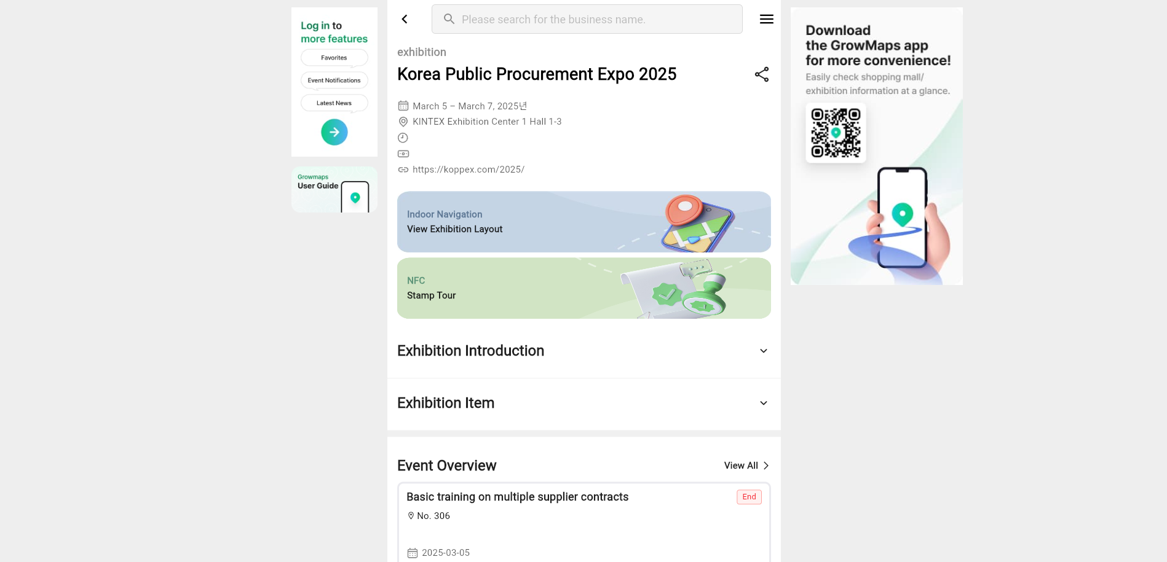The height and width of the screenshot is (562, 1167).
Task: Expand the Exhibition Introduction section
Action: click(584, 351)
